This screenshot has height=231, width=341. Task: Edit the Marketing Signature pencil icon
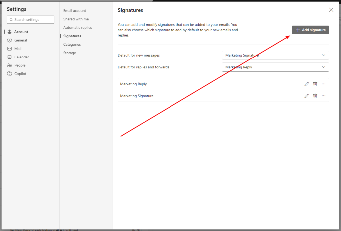pyautogui.click(x=307, y=96)
